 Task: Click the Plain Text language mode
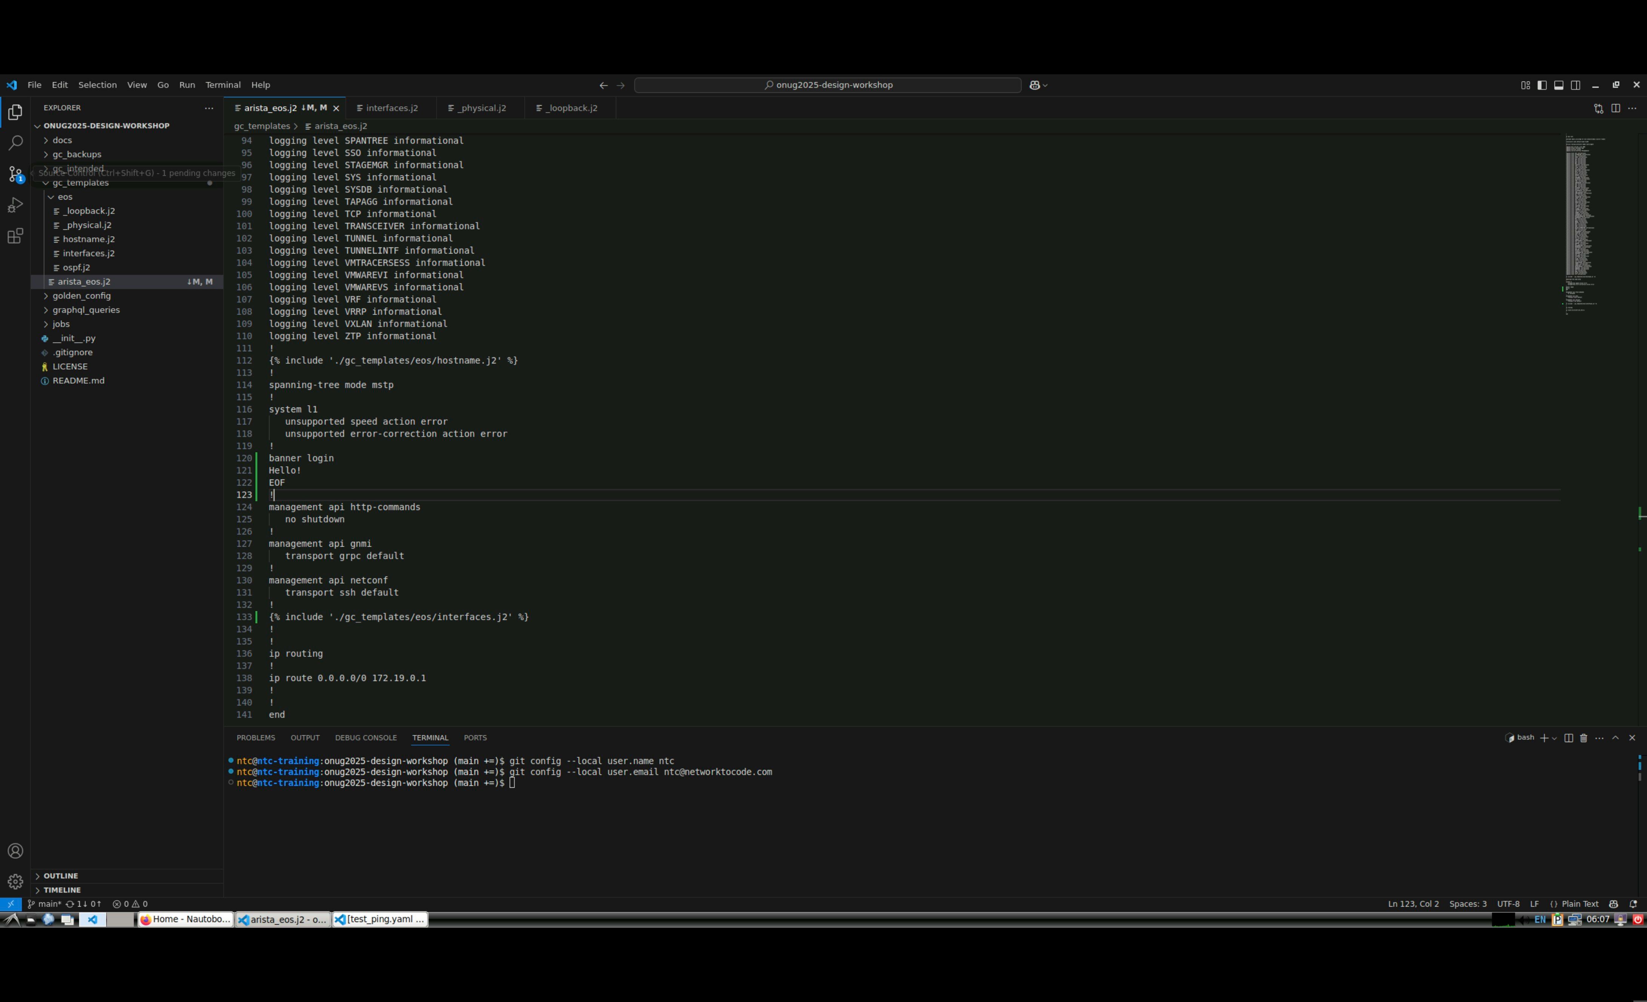point(1579,904)
